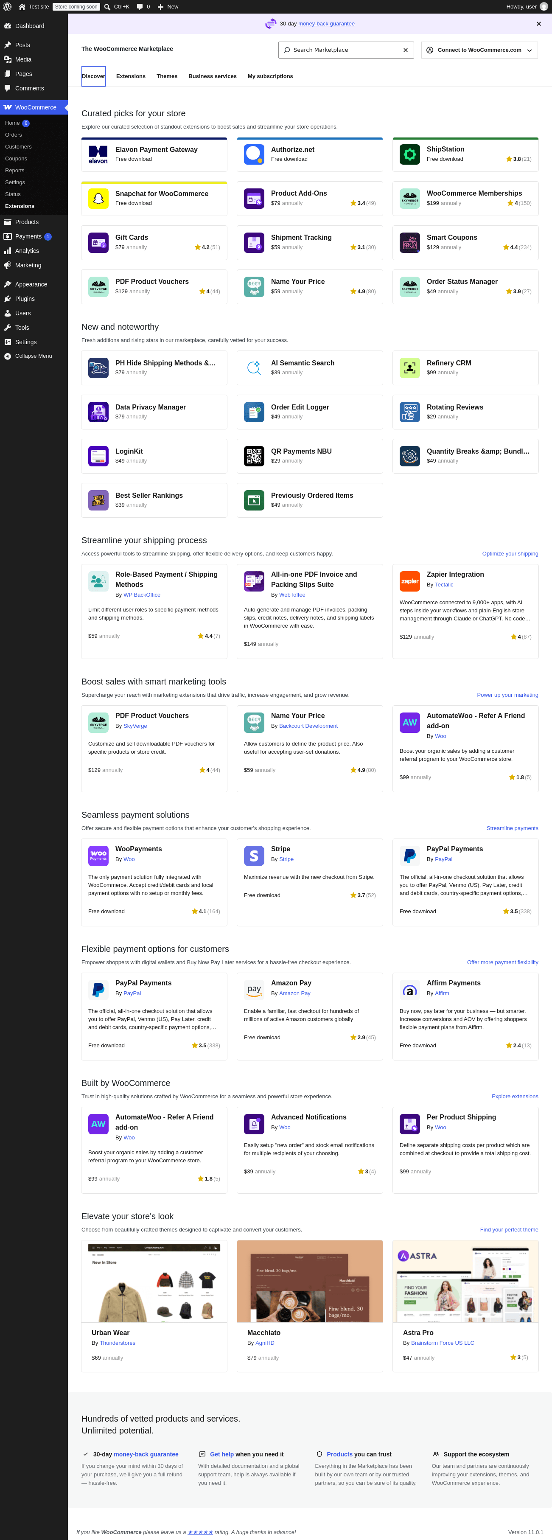552x1540 pixels.
Task: Click the WordPress logo in admin bar
Action: point(7,6)
